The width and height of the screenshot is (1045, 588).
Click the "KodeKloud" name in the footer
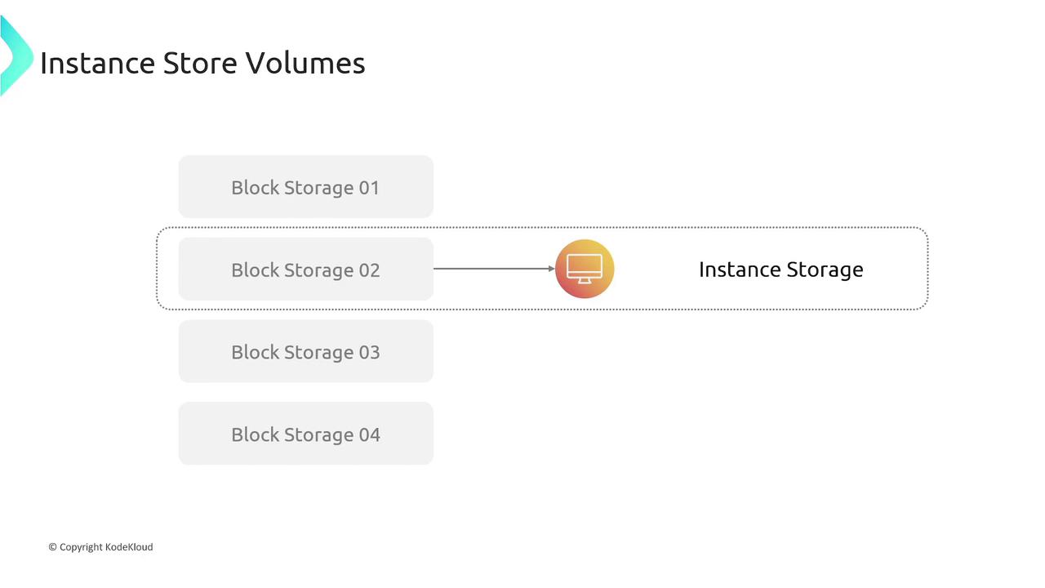[129, 547]
